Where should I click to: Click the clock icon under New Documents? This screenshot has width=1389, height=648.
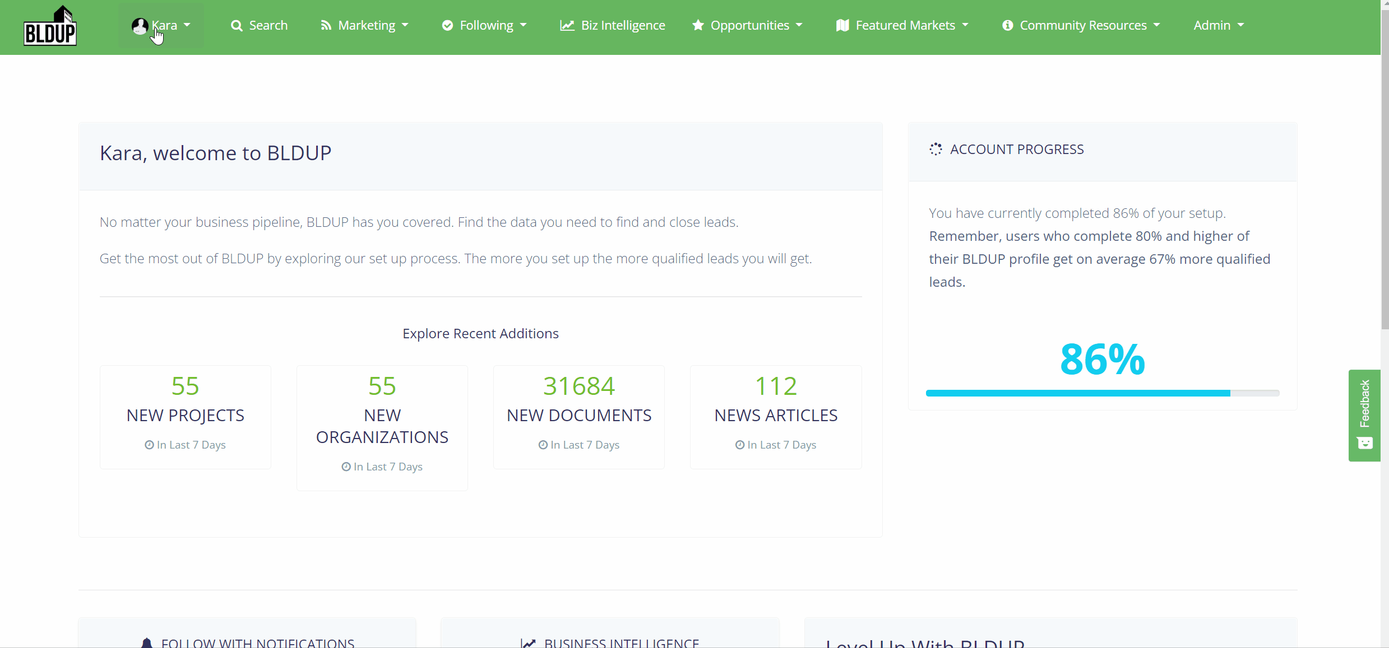pyautogui.click(x=543, y=445)
